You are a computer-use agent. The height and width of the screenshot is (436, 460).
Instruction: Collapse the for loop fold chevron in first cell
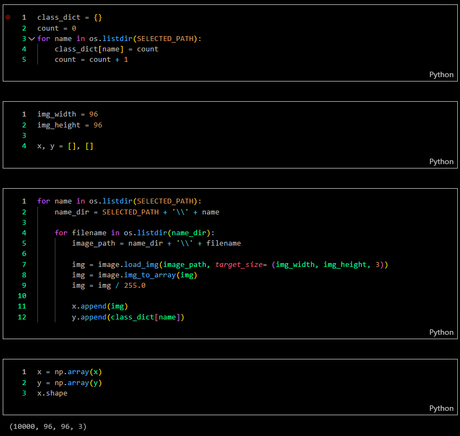tap(32, 39)
